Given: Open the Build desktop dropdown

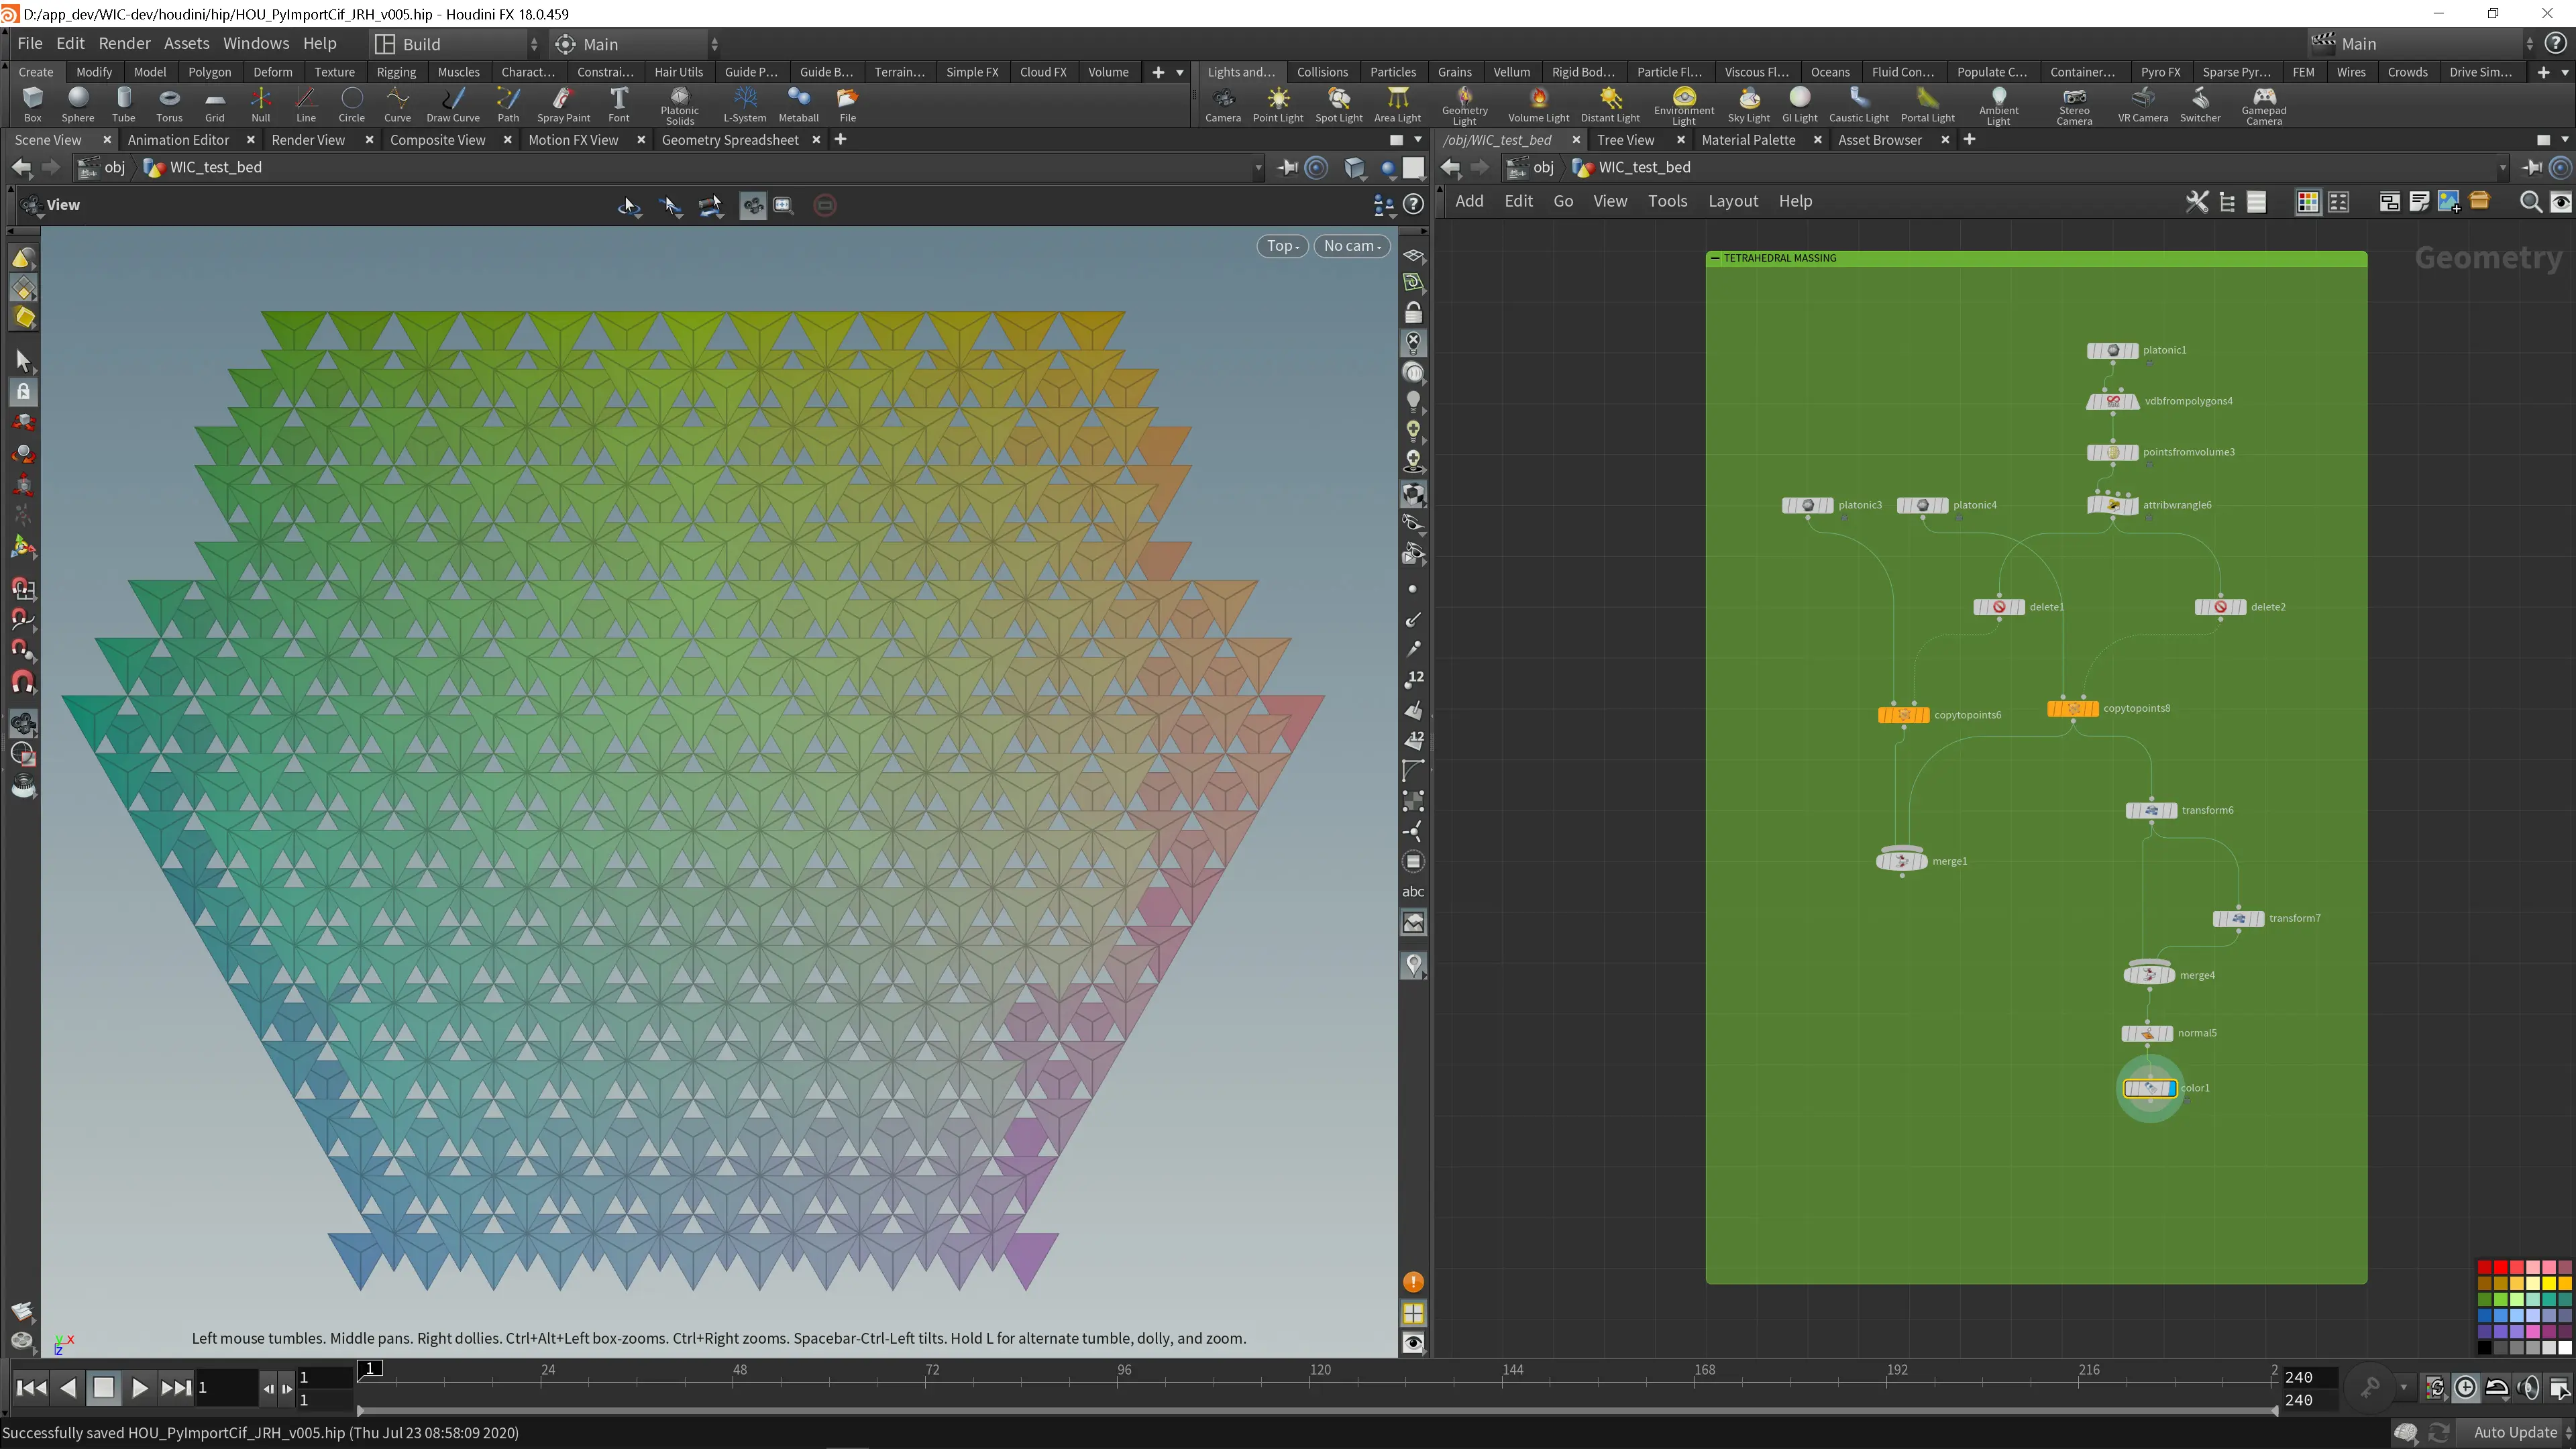Looking at the screenshot, I should [456, 44].
